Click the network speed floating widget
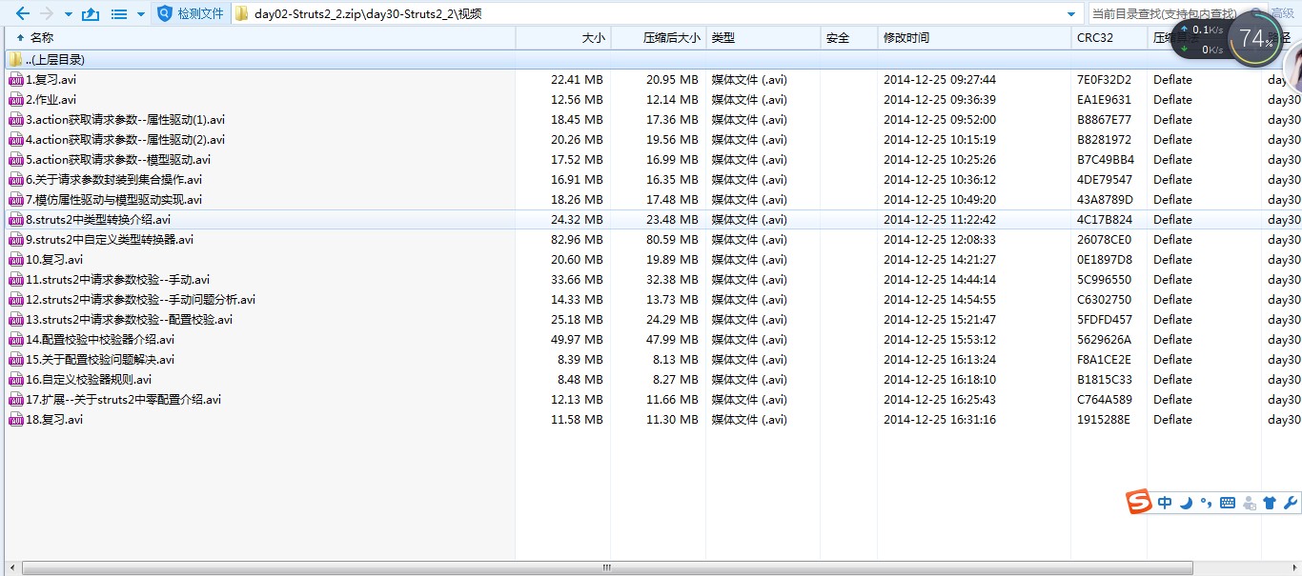Viewport: 1302px width, 576px height. (1199, 40)
